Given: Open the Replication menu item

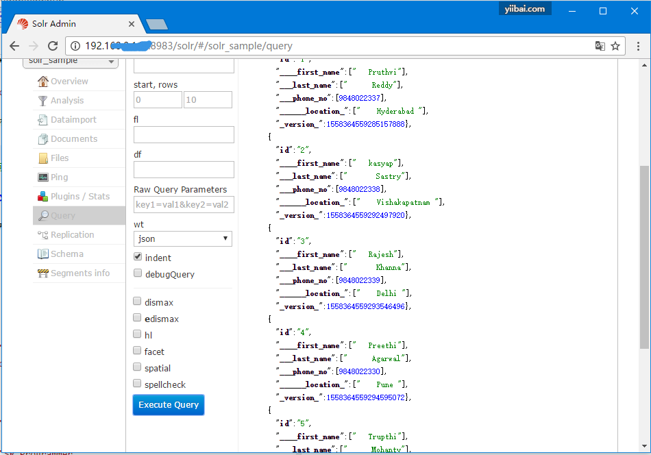Looking at the screenshot, I should pyautogui.click(x=72, y=235).
